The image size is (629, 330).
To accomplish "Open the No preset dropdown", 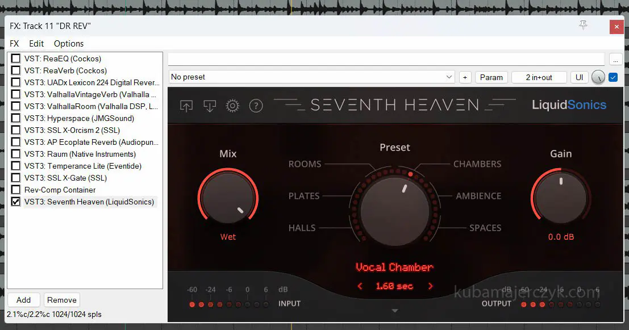I will click(311, 77).
